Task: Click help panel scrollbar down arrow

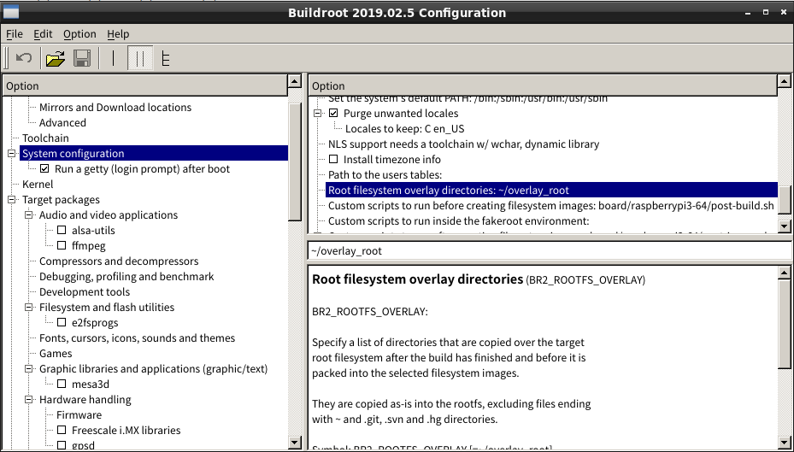Action: point(784,443)
